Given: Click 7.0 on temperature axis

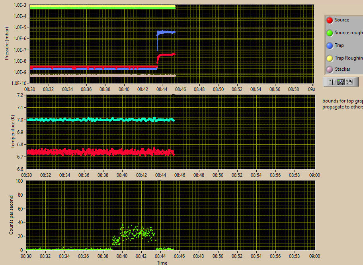Looking at the screenshot, I should coord(20,120).
